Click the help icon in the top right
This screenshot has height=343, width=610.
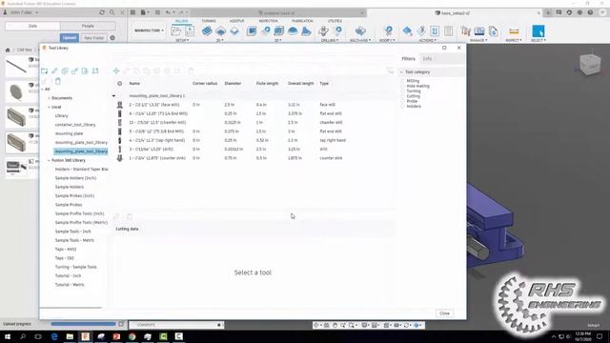tap(590, 12)
